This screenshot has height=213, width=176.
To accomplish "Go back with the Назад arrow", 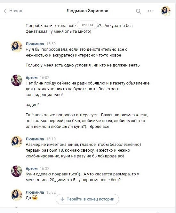I will [x=13, y=11].
